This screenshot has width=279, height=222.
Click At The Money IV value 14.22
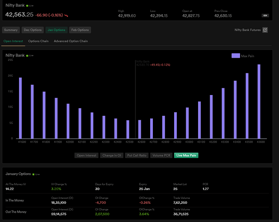10,189
